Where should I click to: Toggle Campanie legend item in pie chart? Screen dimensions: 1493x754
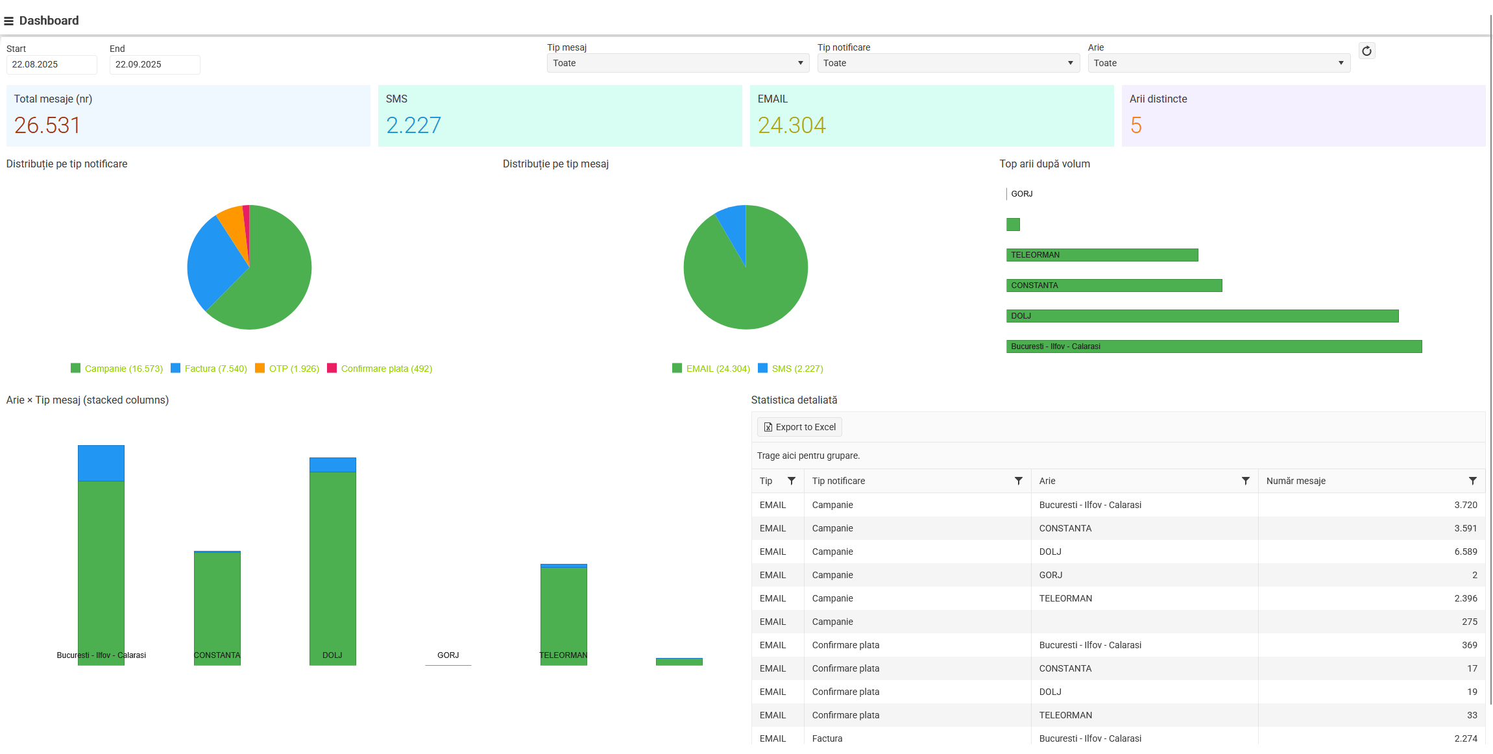[123, 369]
